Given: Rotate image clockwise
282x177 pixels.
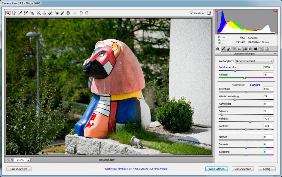Looking at the screenshot, I should point(87,13).
